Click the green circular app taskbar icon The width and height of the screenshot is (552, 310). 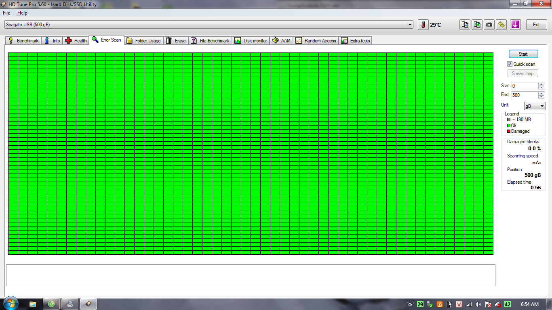tap(51, 304)
